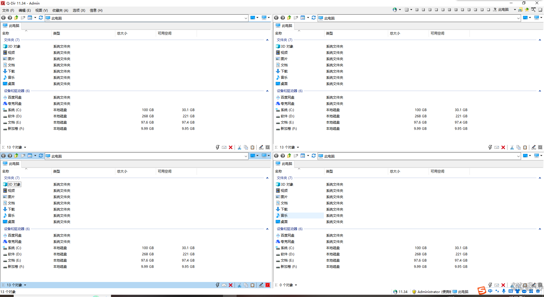Image resolution: width=544 pixels, height=297 pixels.
Task: Collapse the 文件夹 (7) group in top-right pane
Action: point(540,40)
